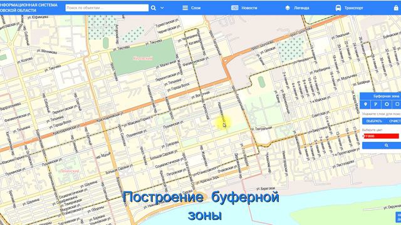Screen dimensions: 401x225
Task: Click the ул. Береговая street label
Action: 266,189
